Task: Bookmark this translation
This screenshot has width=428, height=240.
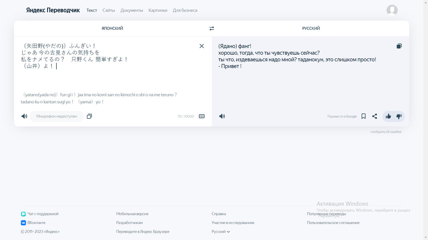Action: click(363, 116)
